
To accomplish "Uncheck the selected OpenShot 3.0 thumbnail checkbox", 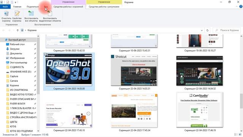I will click(x=45, y=54).
